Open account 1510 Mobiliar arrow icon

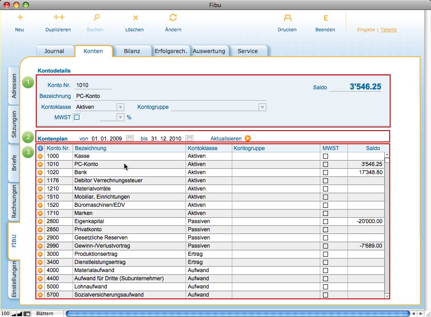pos(40,197)
